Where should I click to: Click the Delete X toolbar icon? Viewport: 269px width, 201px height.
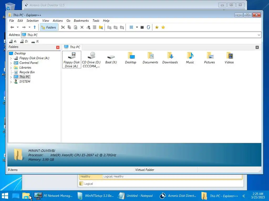(82, 27)
